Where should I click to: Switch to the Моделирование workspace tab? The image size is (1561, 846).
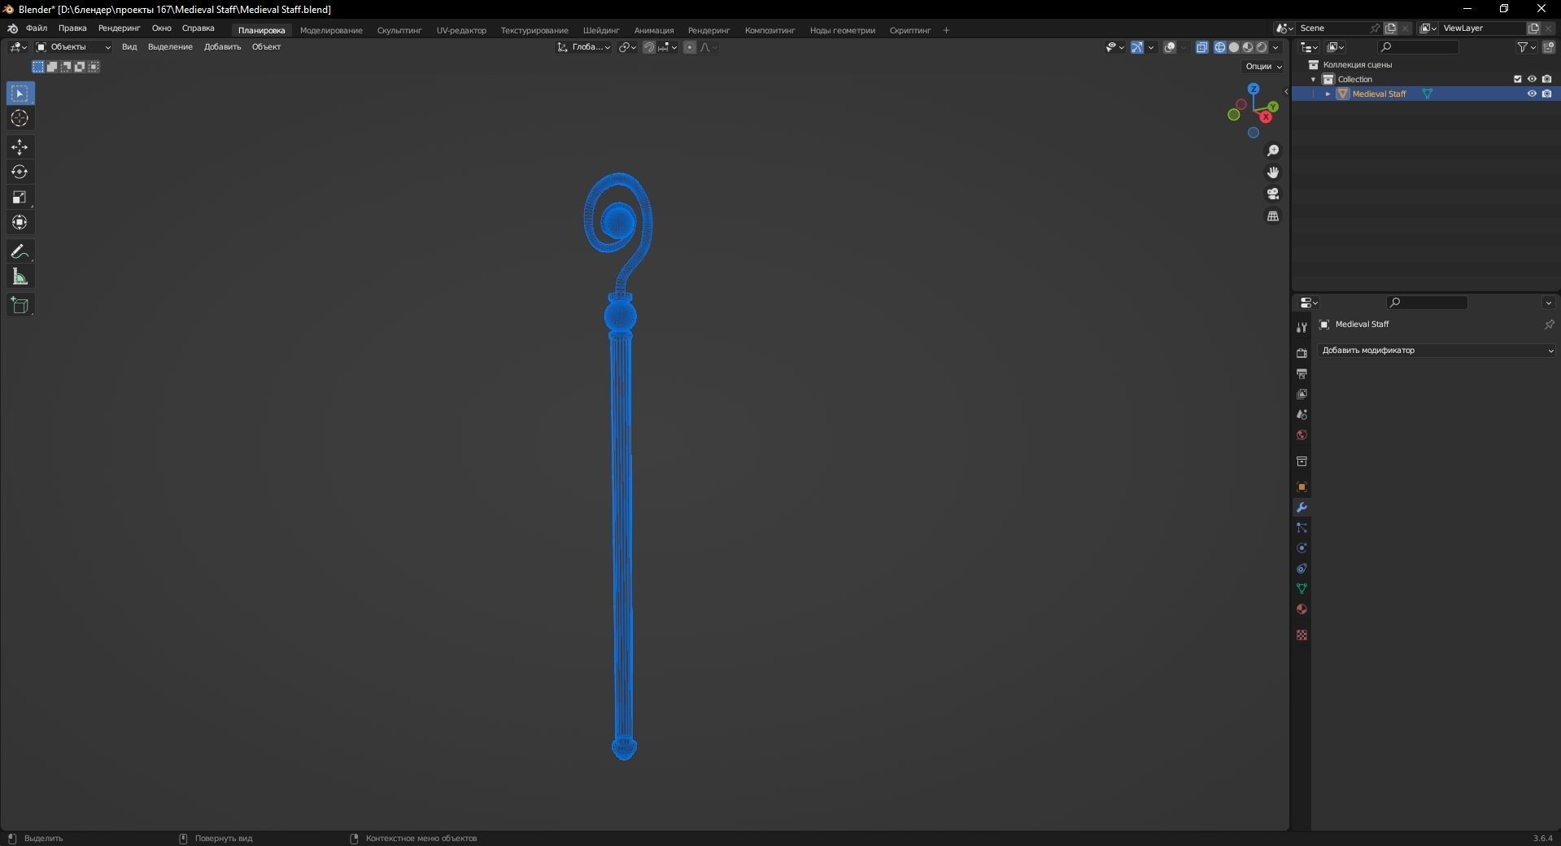(331, 30)
